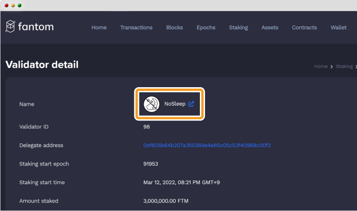Open the Blocks page
This screenshot has height=211, width=357.
(174, 27)
